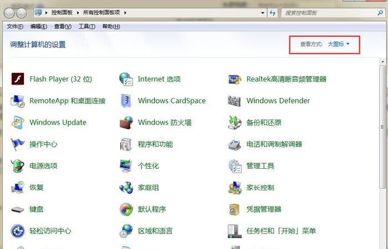Click the control panel icon in address bar
The height and width of the screenshot is (249, 388).
coord(38,13)
